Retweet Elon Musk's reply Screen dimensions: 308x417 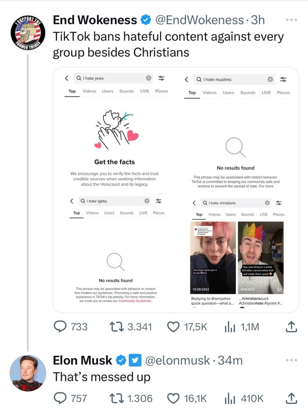117,398
